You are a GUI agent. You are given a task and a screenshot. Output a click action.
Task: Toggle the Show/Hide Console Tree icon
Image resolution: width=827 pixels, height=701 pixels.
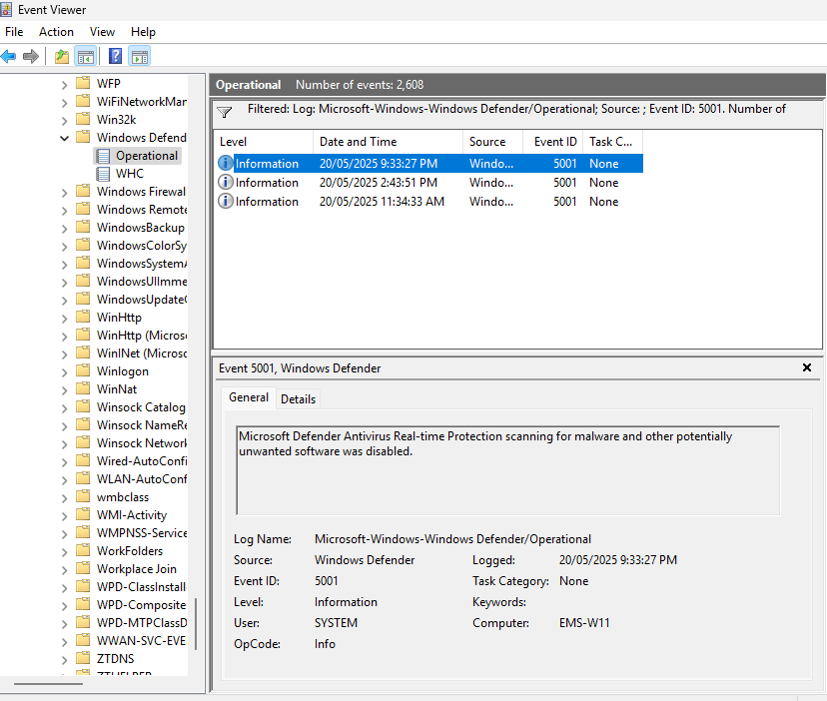click(86, 56)
